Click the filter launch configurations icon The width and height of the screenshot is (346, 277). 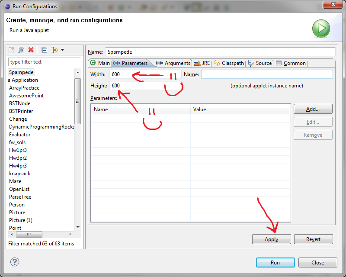pyautogui.click(x=54, y=50)
